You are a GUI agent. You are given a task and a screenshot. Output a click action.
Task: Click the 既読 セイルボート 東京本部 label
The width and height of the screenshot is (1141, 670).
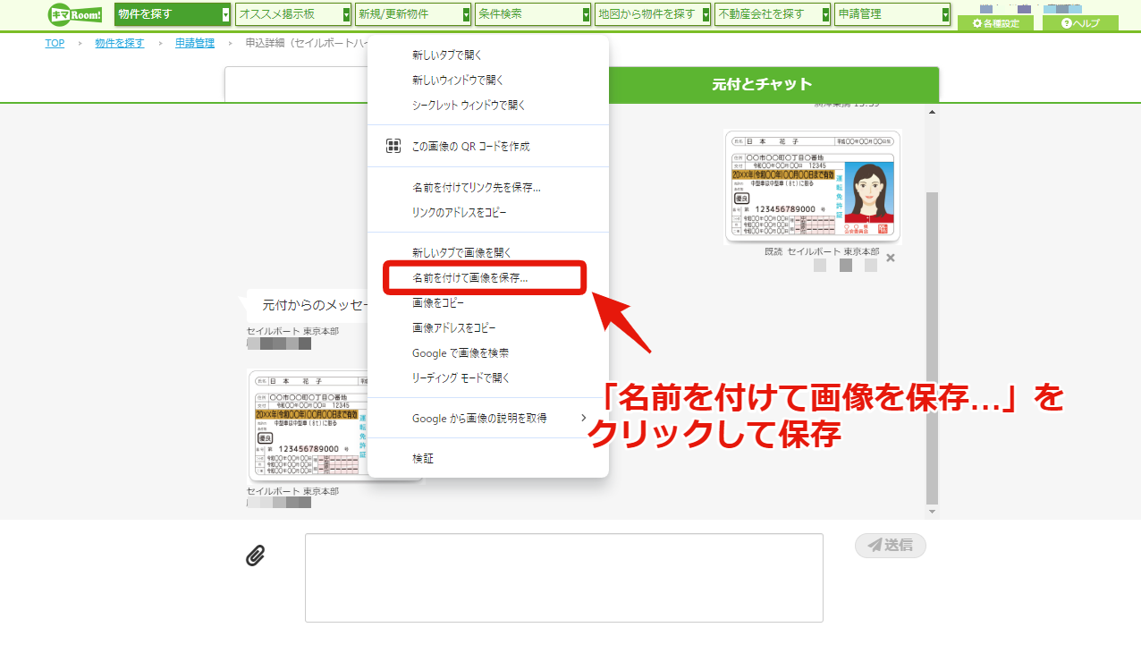[822, 252]
